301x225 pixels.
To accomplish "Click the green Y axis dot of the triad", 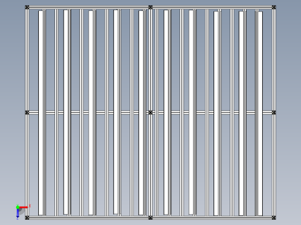I will pos(17,207).
